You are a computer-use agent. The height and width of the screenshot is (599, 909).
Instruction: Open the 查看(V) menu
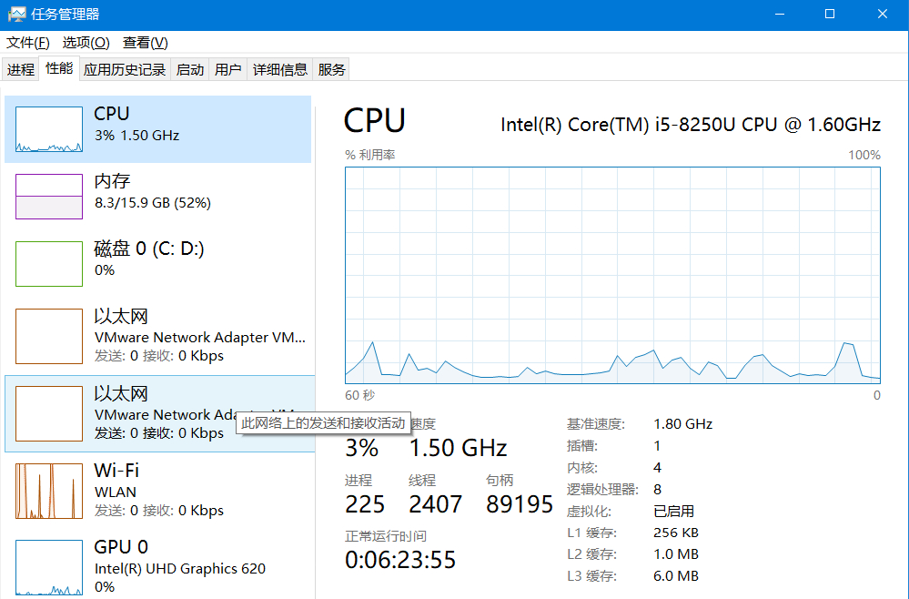(x=146, y=43)
